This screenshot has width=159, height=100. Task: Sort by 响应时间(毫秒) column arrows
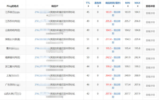(x=113, y=6)
